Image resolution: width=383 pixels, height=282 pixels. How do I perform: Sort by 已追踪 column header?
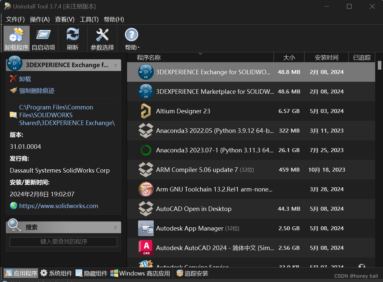tap(362, 57)
